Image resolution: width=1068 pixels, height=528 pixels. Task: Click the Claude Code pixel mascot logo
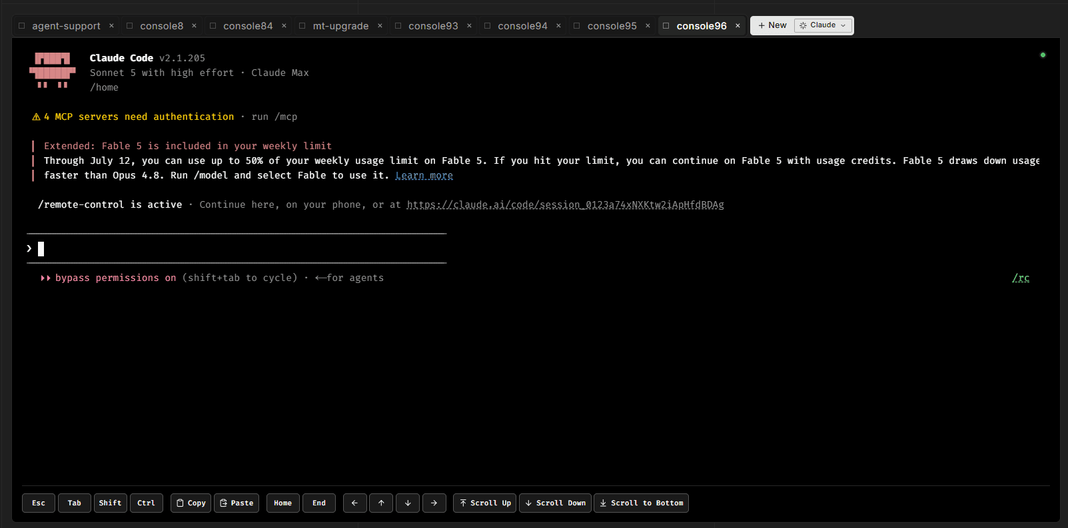[x=53, y=70]
